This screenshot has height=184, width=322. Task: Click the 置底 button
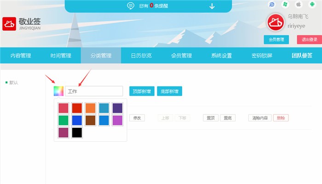tap(228, 118)
